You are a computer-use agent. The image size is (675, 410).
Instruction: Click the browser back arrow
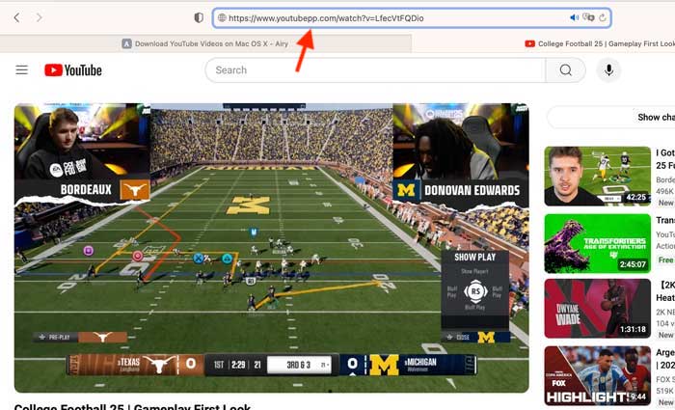point(16,17)
